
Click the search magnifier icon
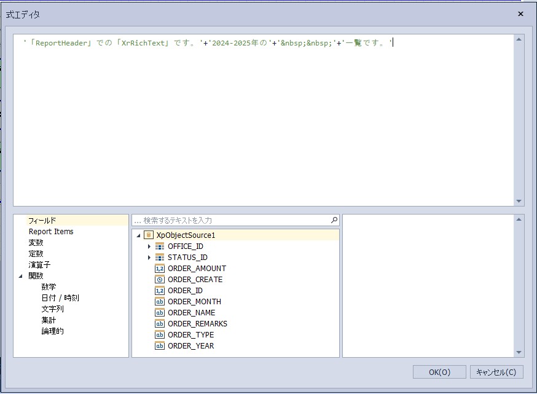[334, 220]
